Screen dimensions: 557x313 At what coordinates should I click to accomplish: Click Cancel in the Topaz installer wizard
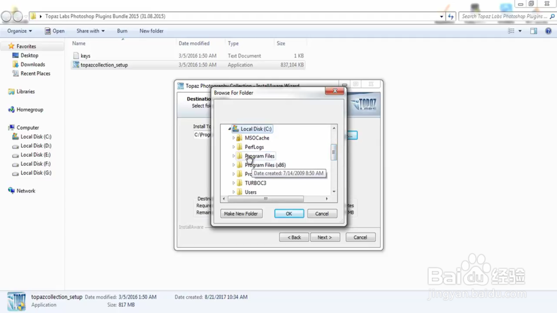tap(360, 237)
